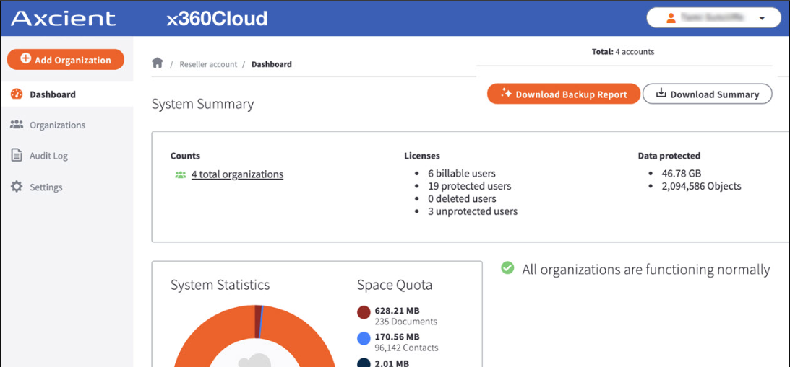Click the orange user avatar icon

(671, 18)
